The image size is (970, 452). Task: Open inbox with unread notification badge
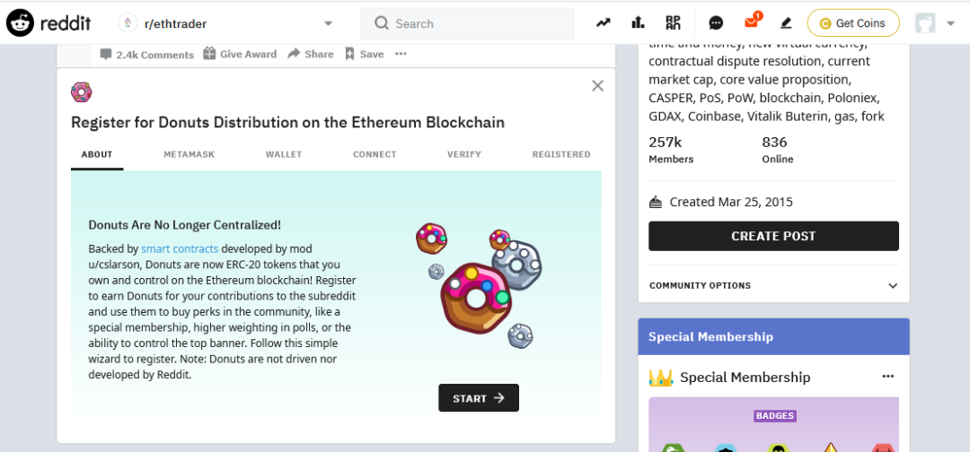tap(752, 22)
